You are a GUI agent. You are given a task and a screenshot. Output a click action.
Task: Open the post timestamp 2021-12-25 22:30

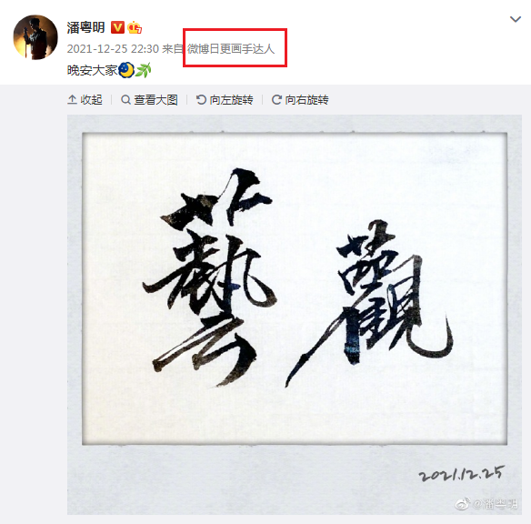[113, 49]
